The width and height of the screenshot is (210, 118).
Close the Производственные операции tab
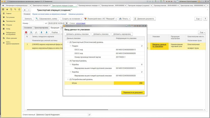99,6
